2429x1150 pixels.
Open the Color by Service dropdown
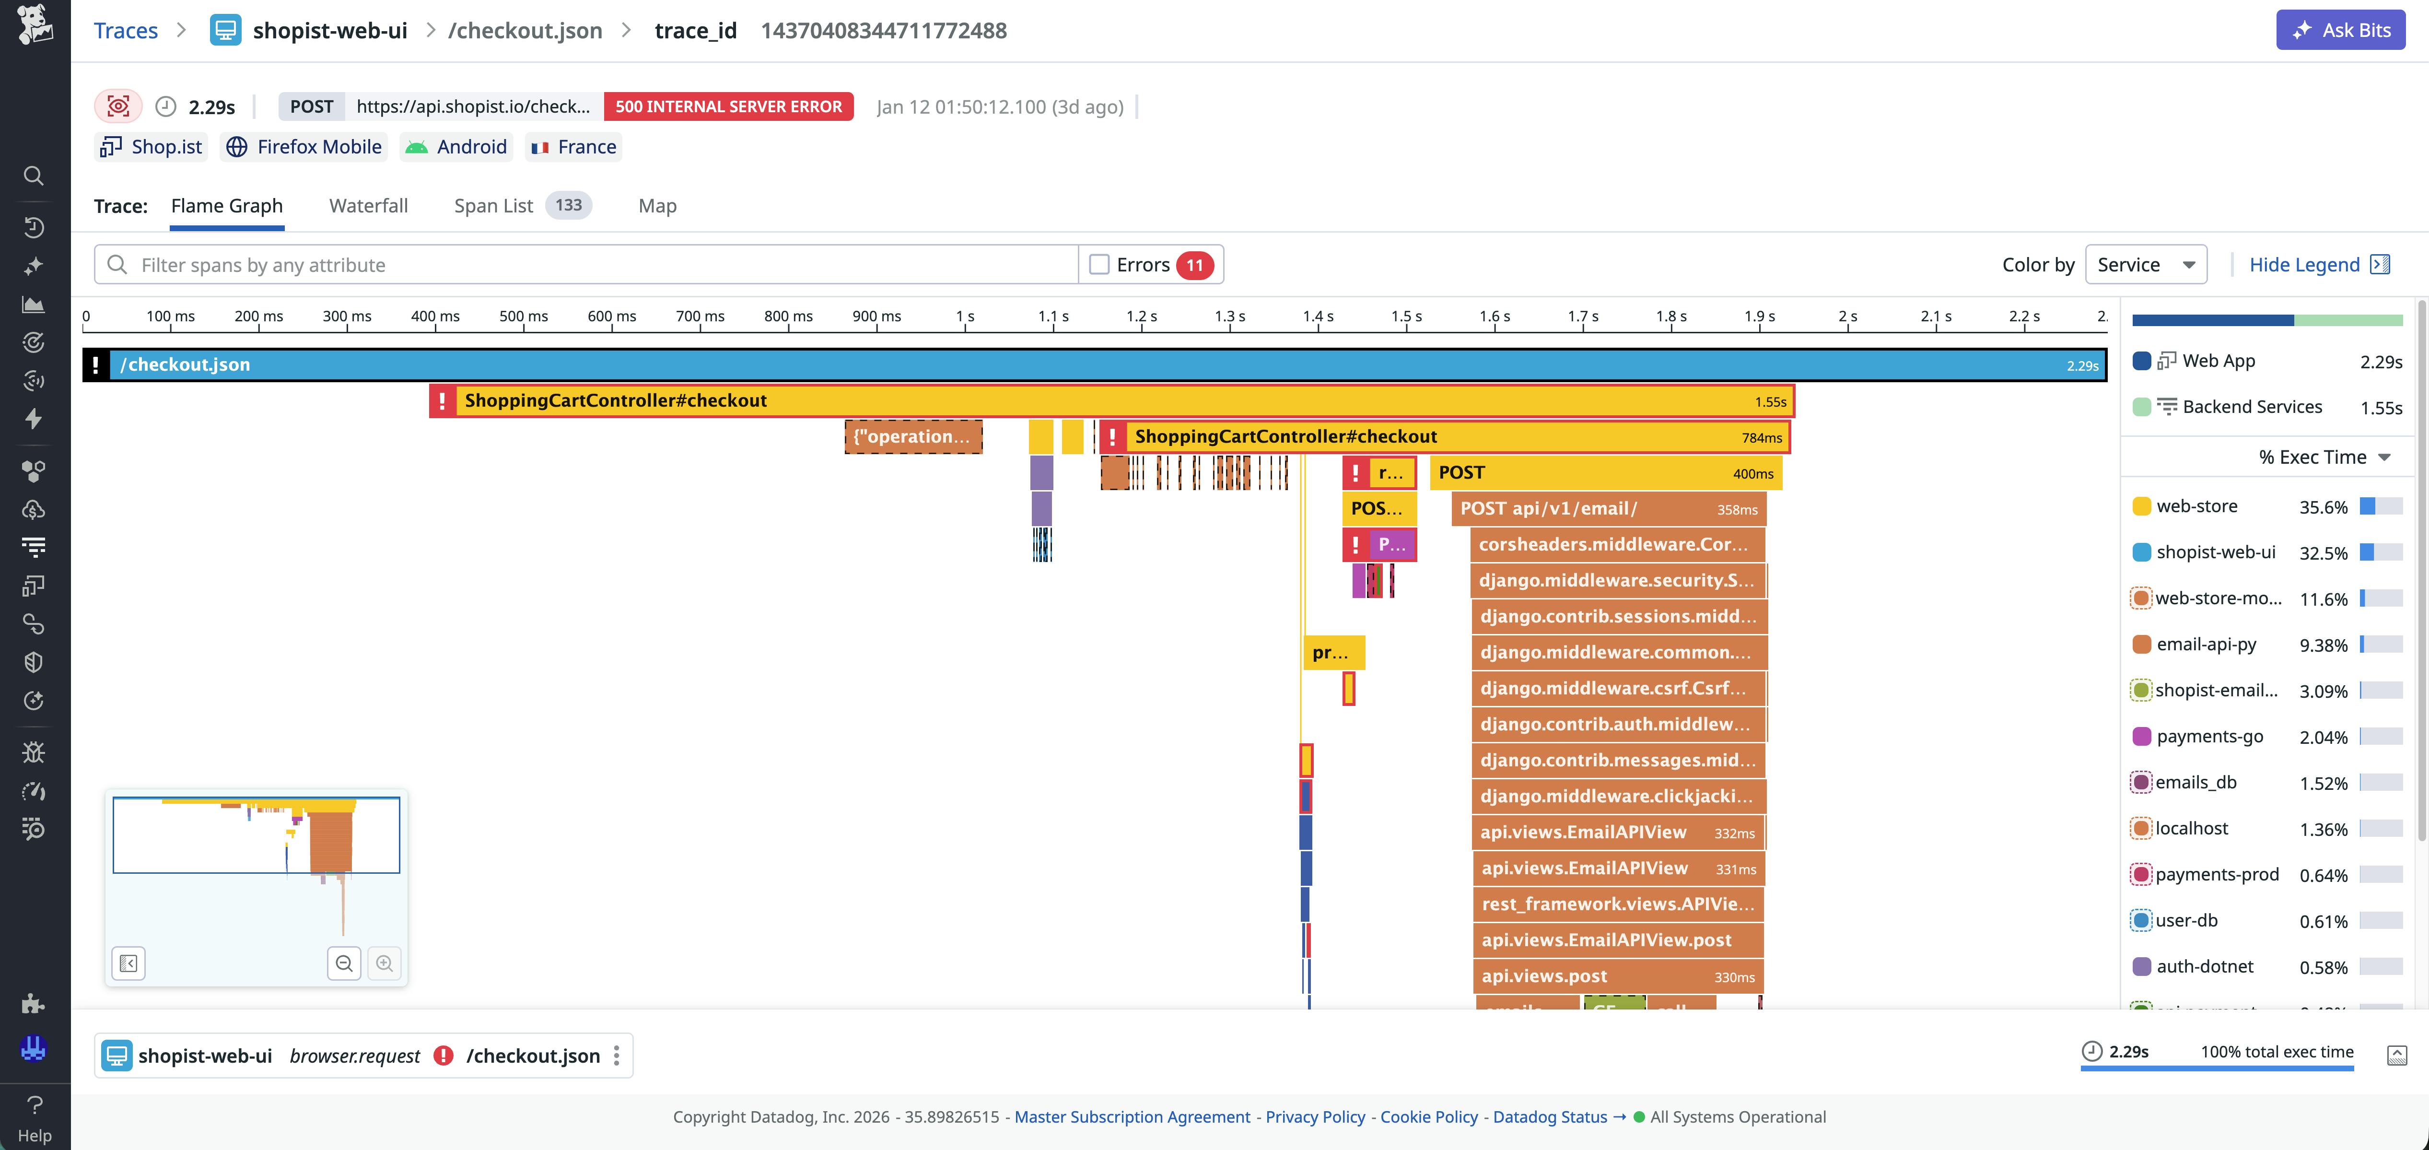point(2145,264)
